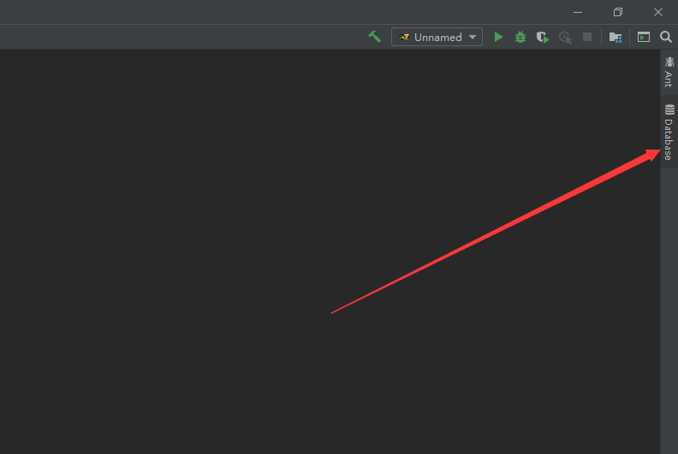
Task: Run with Coverage shield icon
Action: 543,38
